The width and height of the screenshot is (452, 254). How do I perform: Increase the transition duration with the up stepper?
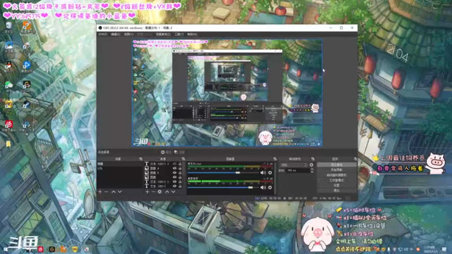click(x=312, y=169)
